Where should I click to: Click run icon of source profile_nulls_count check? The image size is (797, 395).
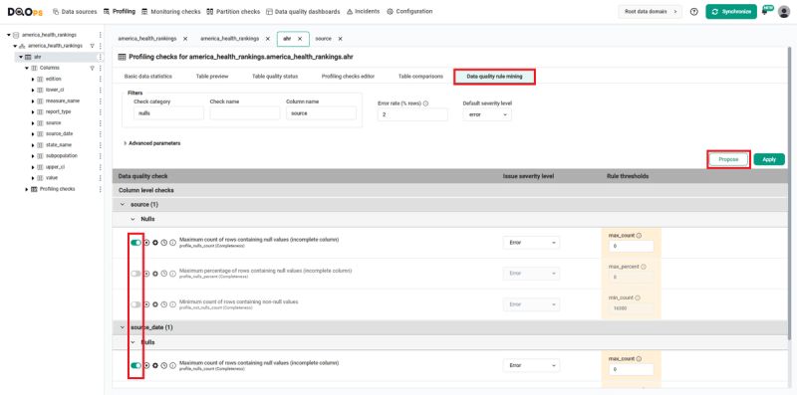146,243
